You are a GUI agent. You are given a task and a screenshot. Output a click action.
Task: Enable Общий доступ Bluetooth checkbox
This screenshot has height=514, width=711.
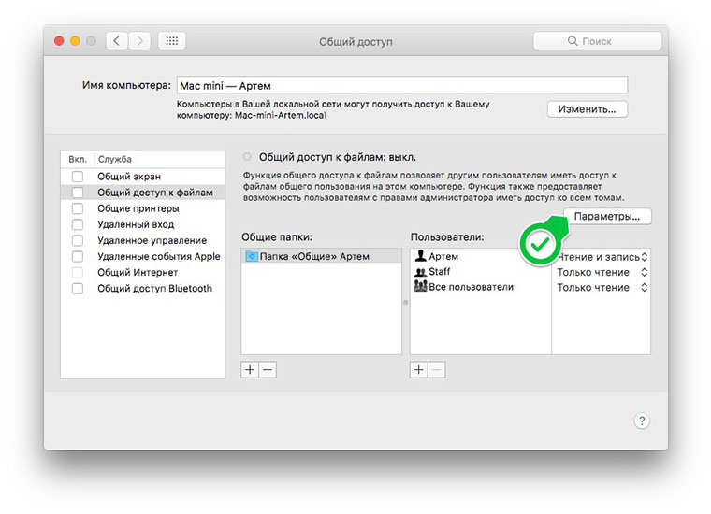78,289
